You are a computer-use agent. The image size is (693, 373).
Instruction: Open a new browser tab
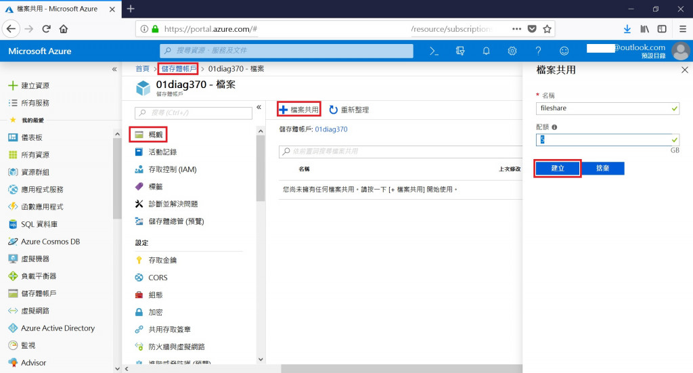pos(131,8)
